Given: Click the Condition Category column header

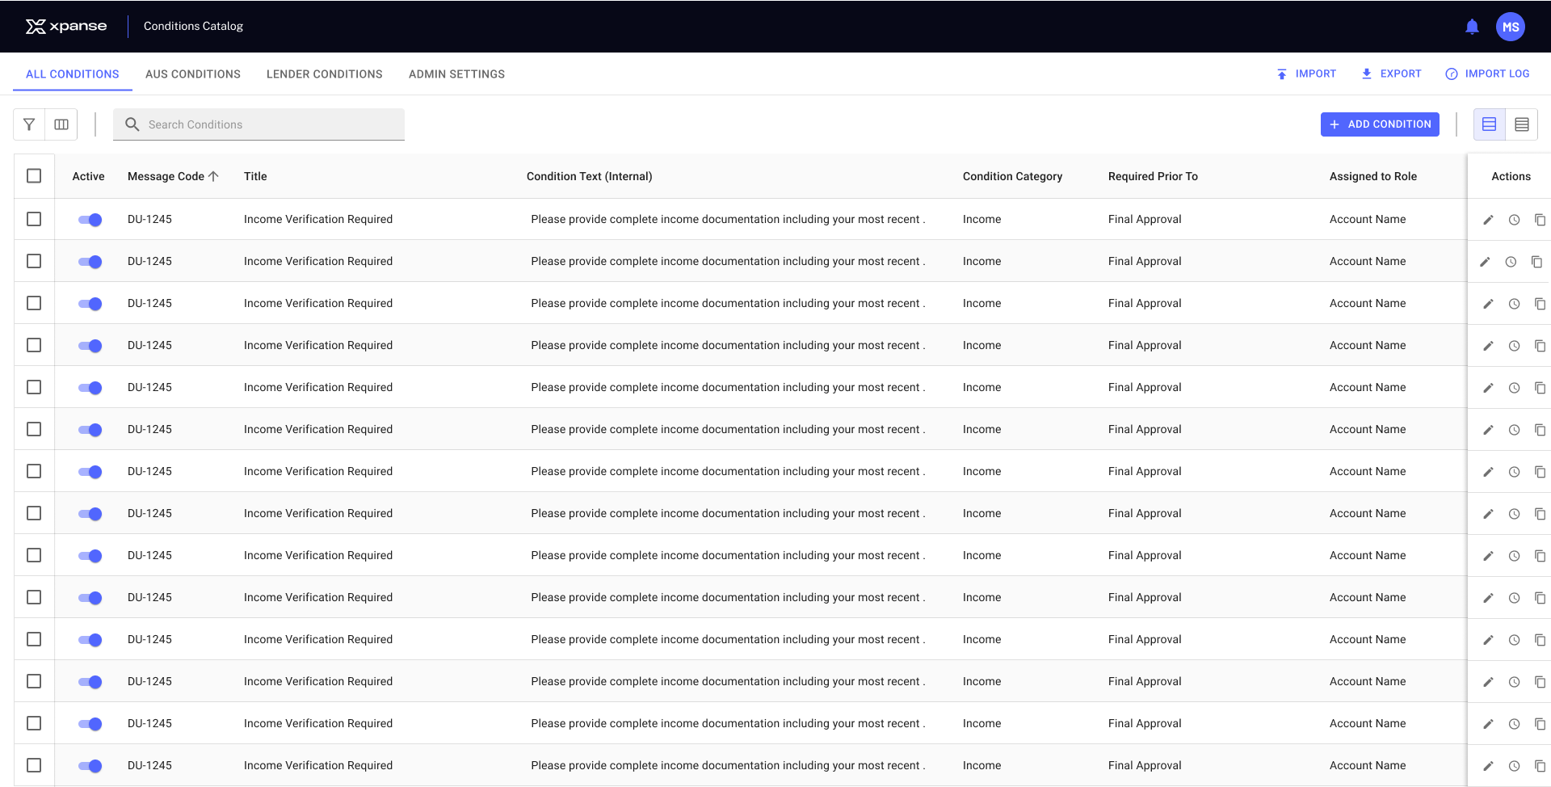Looking at the screenshot, I should click(x=1012, y=176).
